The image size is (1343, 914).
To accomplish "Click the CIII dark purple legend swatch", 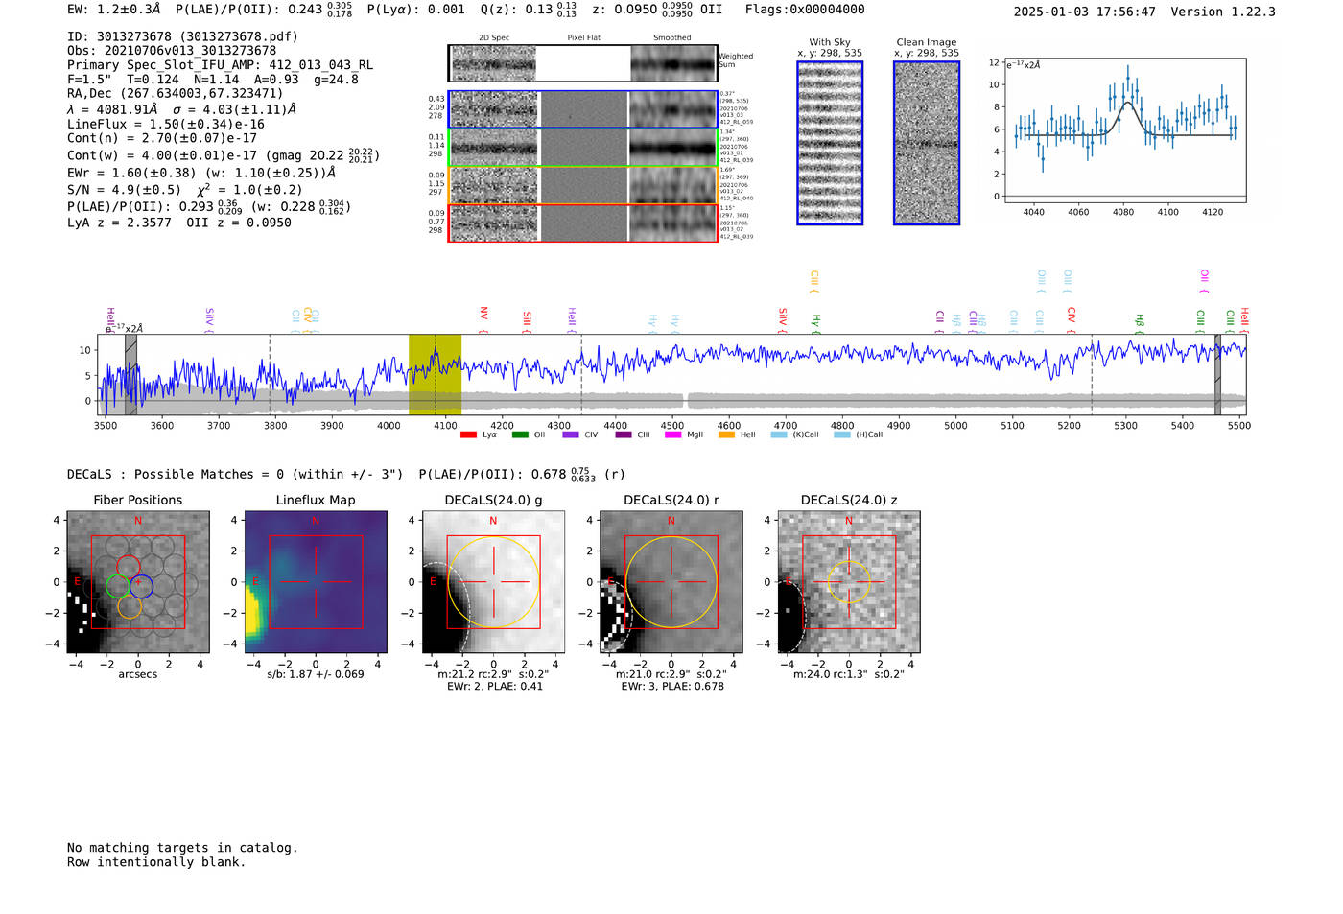I will [624, 434].
